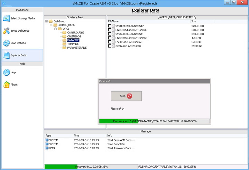249x170 pixels.
Task: Select the PARAMETERFILE tree label
Action: tap(77, 48)
